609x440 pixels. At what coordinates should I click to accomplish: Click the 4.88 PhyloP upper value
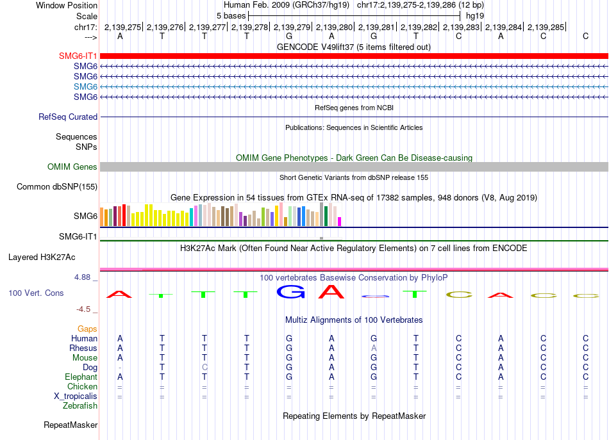[x=82, y=277]
